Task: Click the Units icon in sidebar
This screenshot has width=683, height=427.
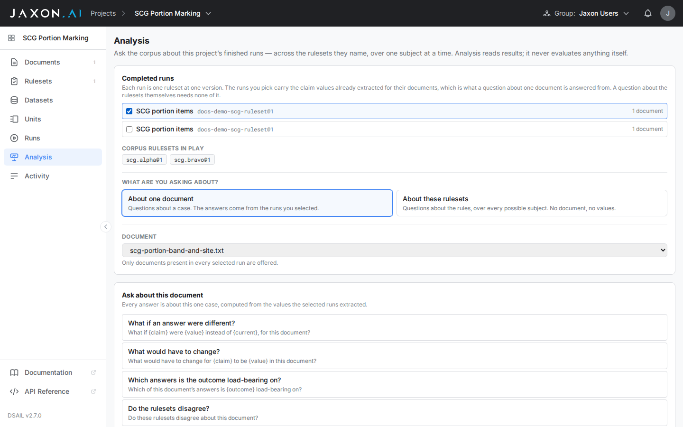Action: click(14, 119)
